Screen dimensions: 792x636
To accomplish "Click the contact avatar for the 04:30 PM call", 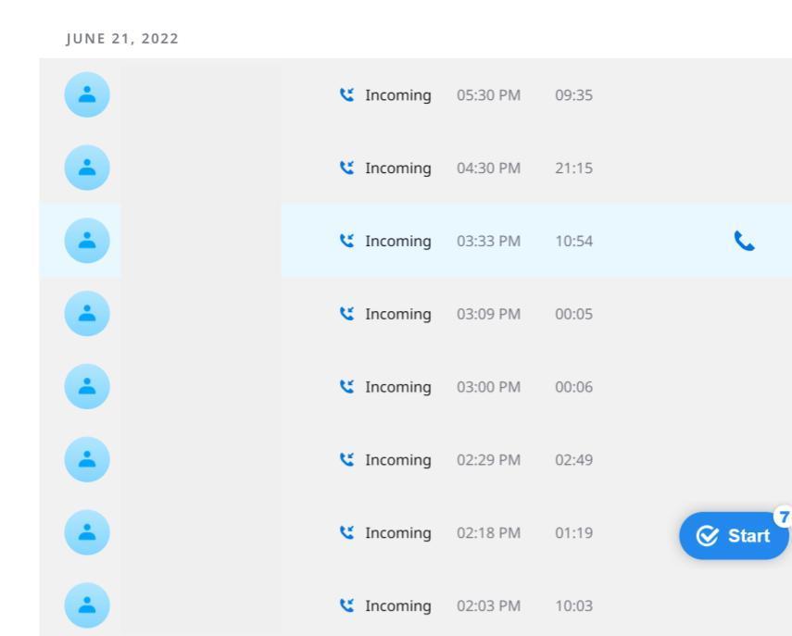I will click(x=86, y=168).
